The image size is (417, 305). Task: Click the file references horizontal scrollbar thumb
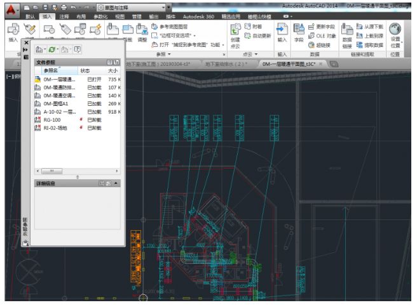52,171
